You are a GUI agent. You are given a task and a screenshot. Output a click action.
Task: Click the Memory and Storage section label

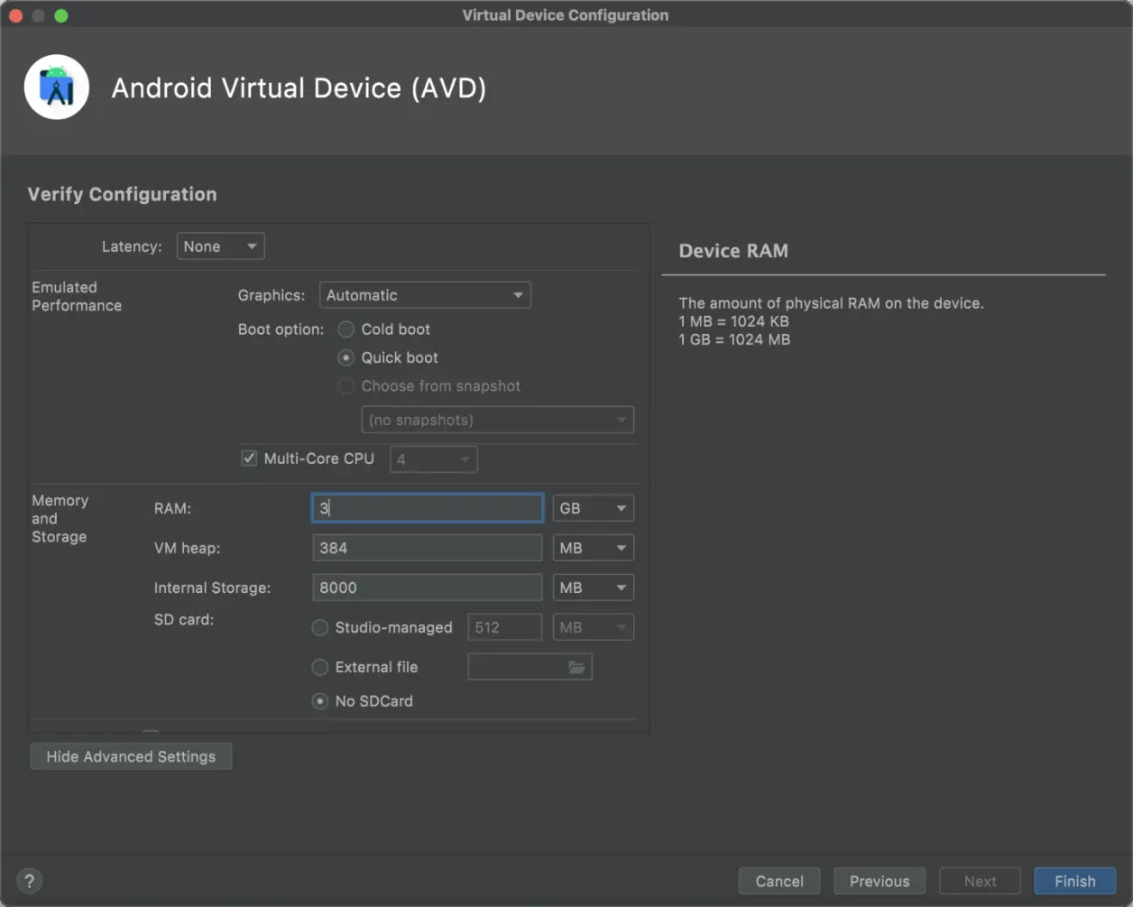(x=60, y=518)
